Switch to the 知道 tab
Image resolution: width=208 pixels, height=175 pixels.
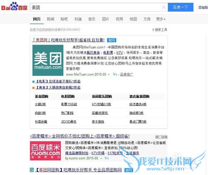coord(78,19)
